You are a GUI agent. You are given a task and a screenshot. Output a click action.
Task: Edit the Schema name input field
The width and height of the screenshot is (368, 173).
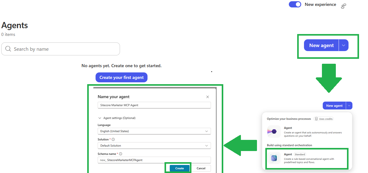[154, 160]
